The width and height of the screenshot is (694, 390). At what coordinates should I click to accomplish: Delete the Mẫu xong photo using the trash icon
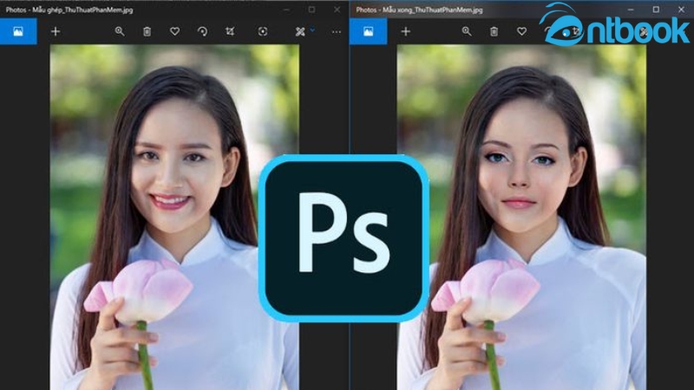[x=494, y=31]
